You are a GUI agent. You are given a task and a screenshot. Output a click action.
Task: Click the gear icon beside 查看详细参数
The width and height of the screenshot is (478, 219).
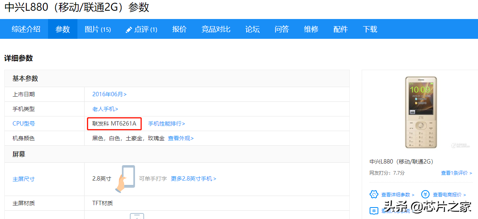pos(374,194)
